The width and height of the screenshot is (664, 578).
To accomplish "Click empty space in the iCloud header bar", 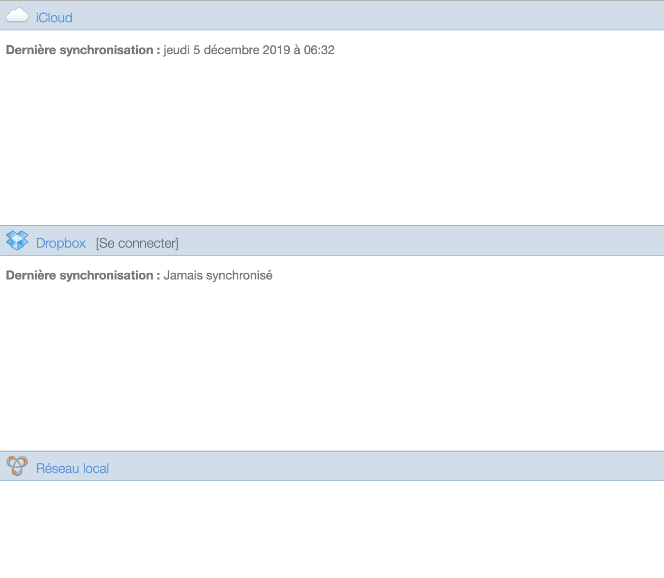I will pos(381,16).
